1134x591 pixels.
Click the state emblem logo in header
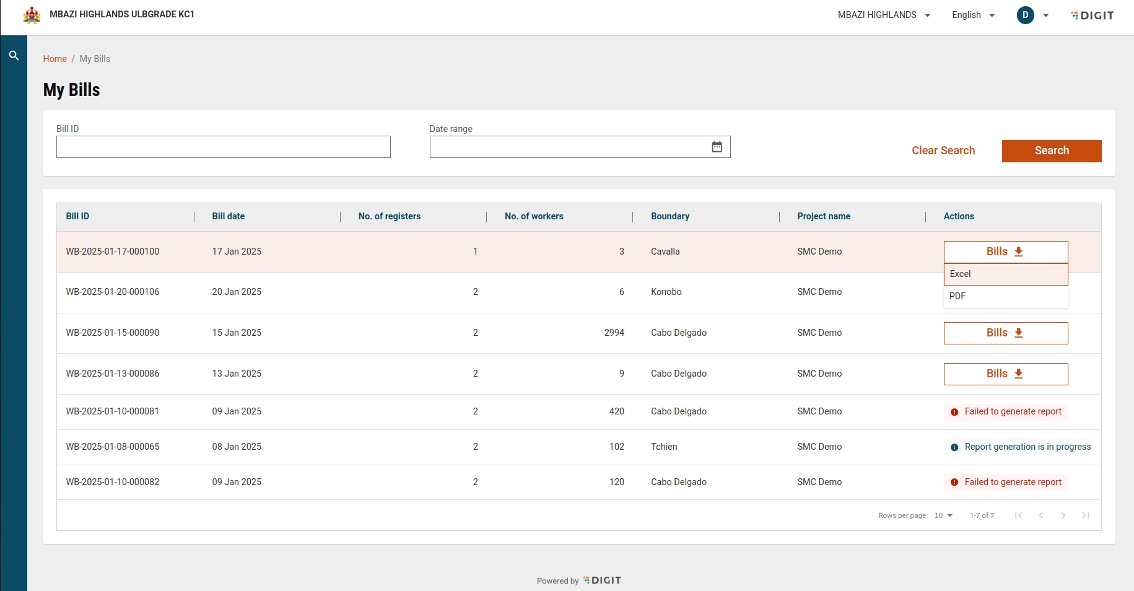click(x=32, y=15)
